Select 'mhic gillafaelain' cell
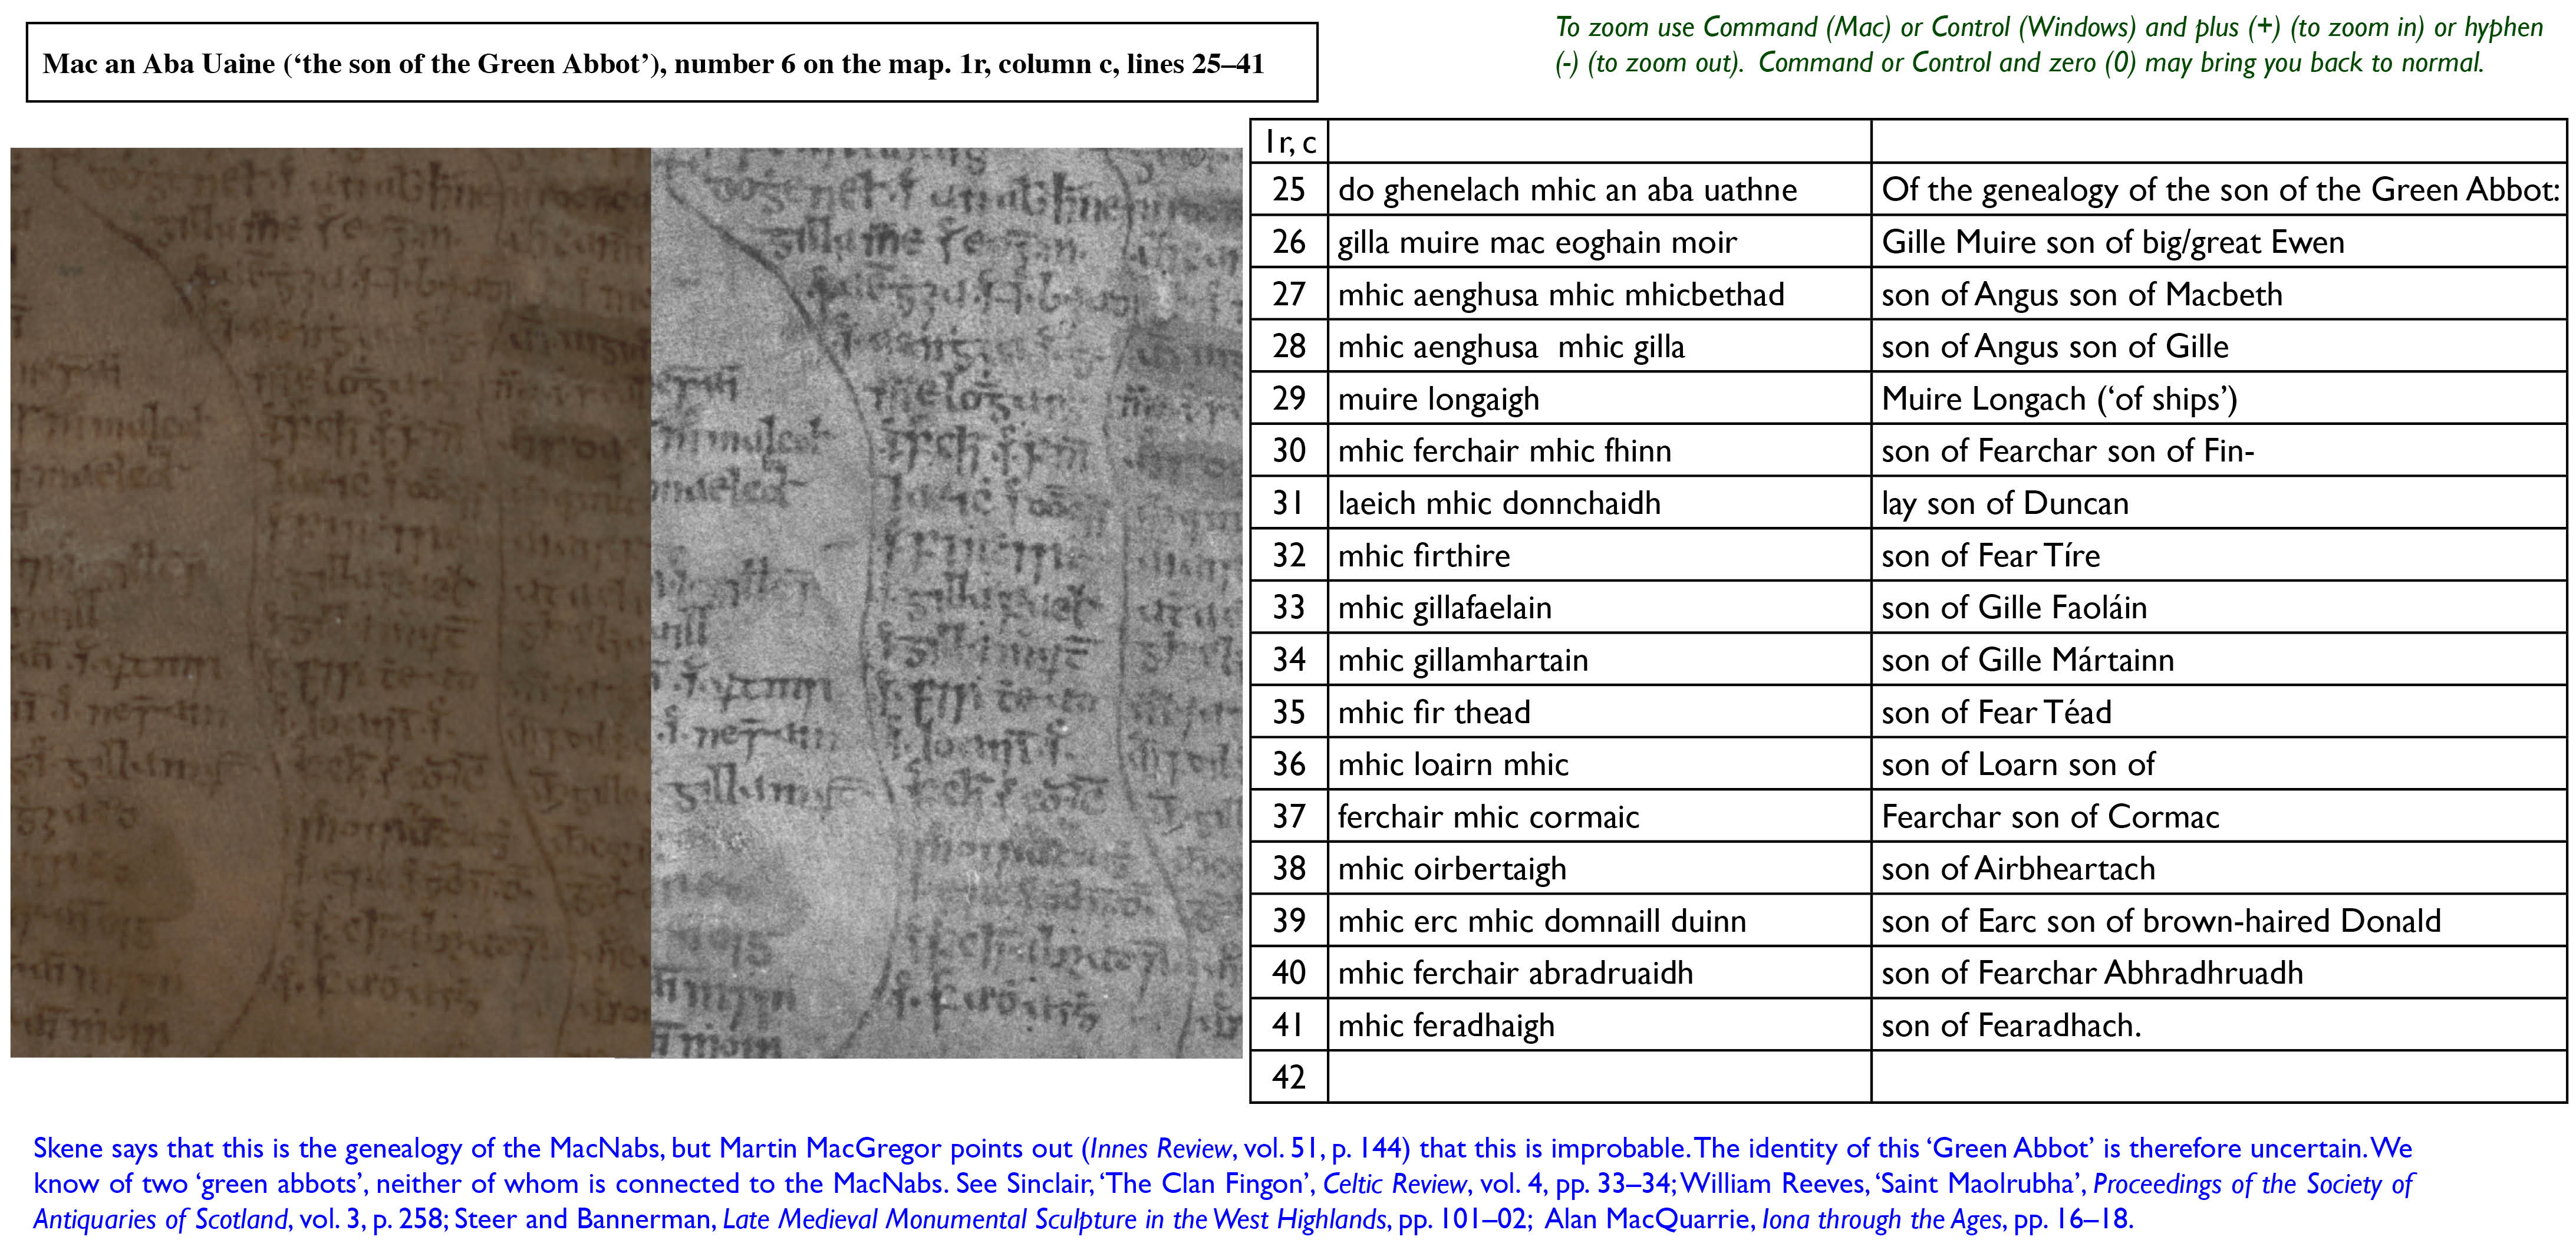This screenshot has height=1253, width=2576. click(x=1599, y=607)
